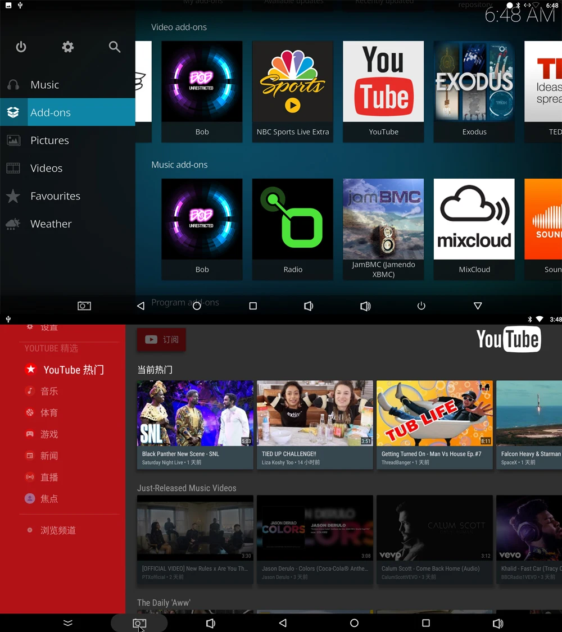Tap volume up in lower navigation bar
This screenshot has height=632, width=562.
pyautogui.click(x=498, y=623)
